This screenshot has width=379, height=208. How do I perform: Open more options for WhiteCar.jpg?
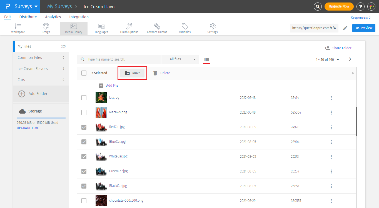coord(331,157)
